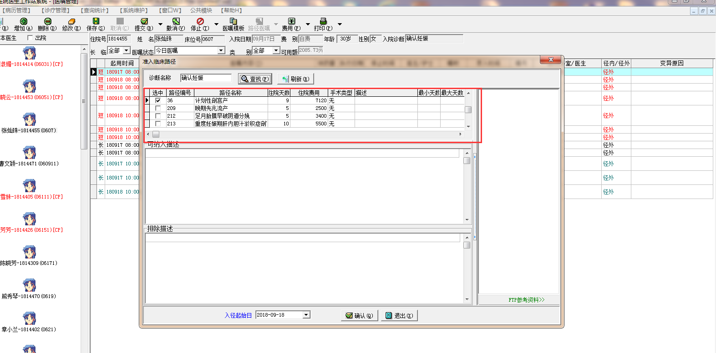The image size is (716, 353).
Task: Open the 帮助H menu
Action: [232, 10]
